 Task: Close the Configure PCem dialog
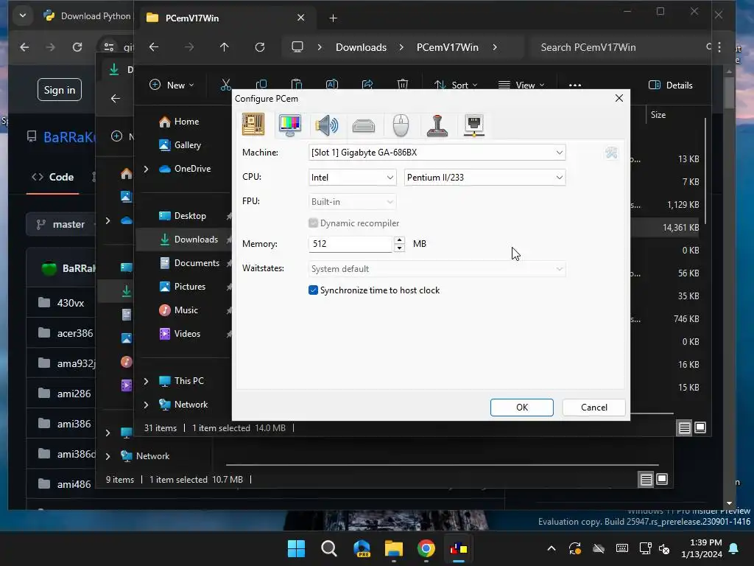(619, 98)
